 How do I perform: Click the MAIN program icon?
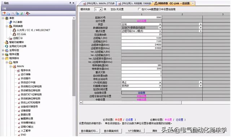[x=14, y=67]
